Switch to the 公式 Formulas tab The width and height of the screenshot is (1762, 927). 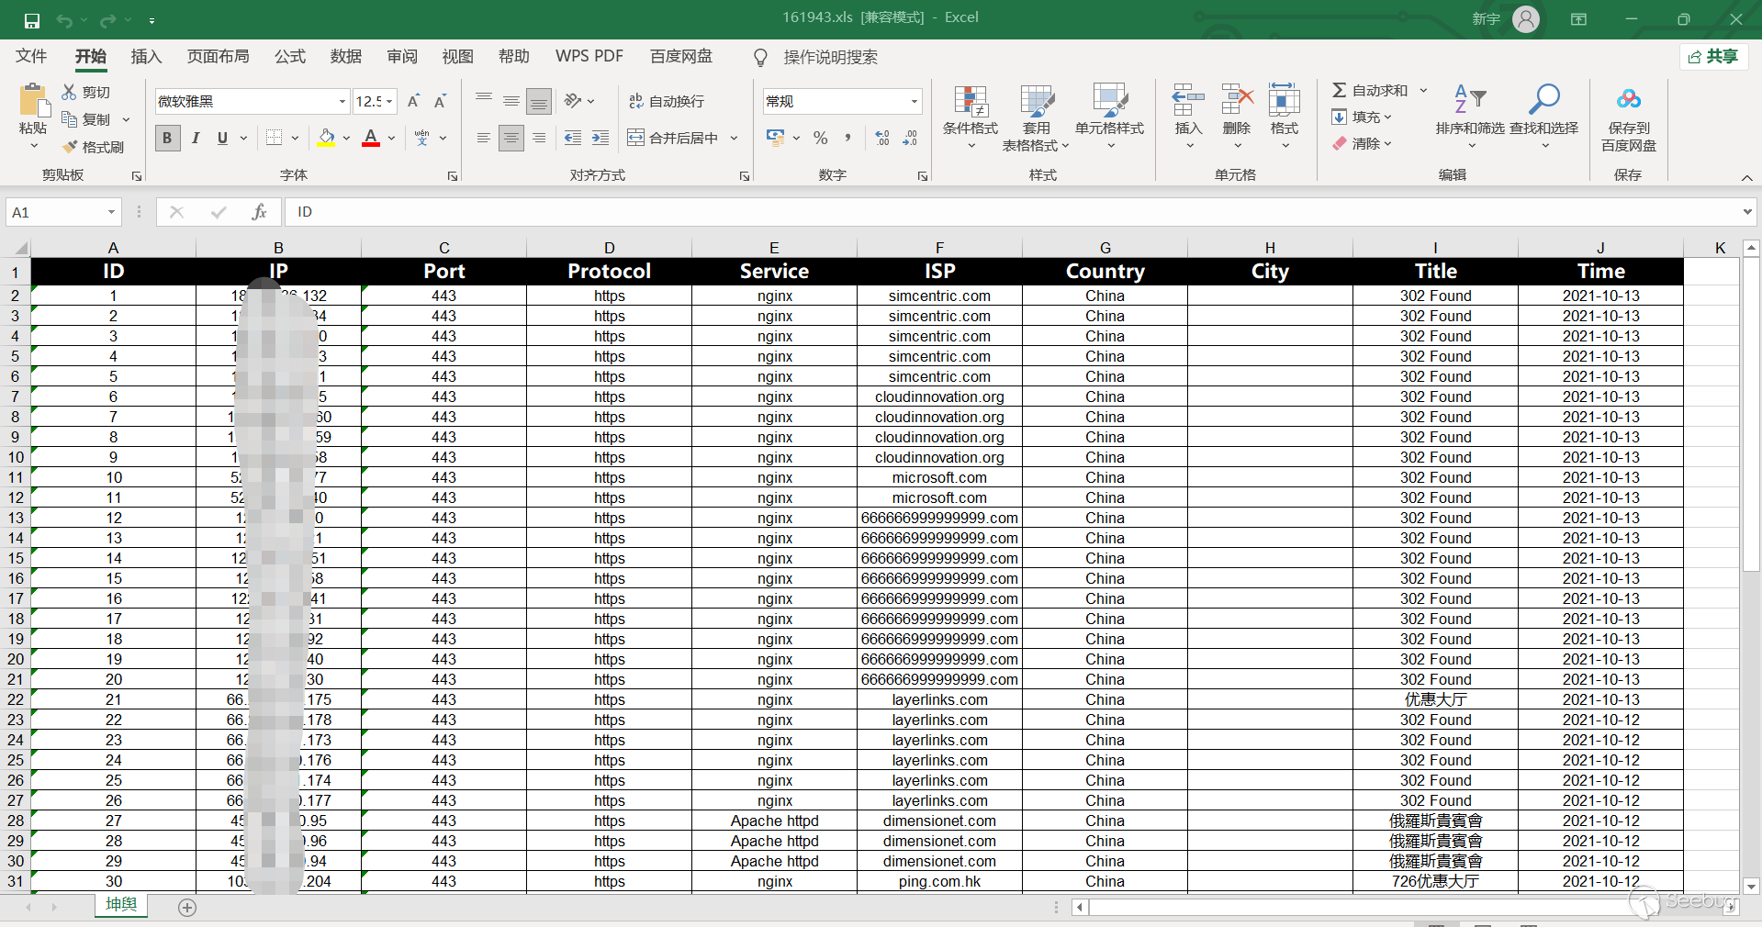click(290, 57)
